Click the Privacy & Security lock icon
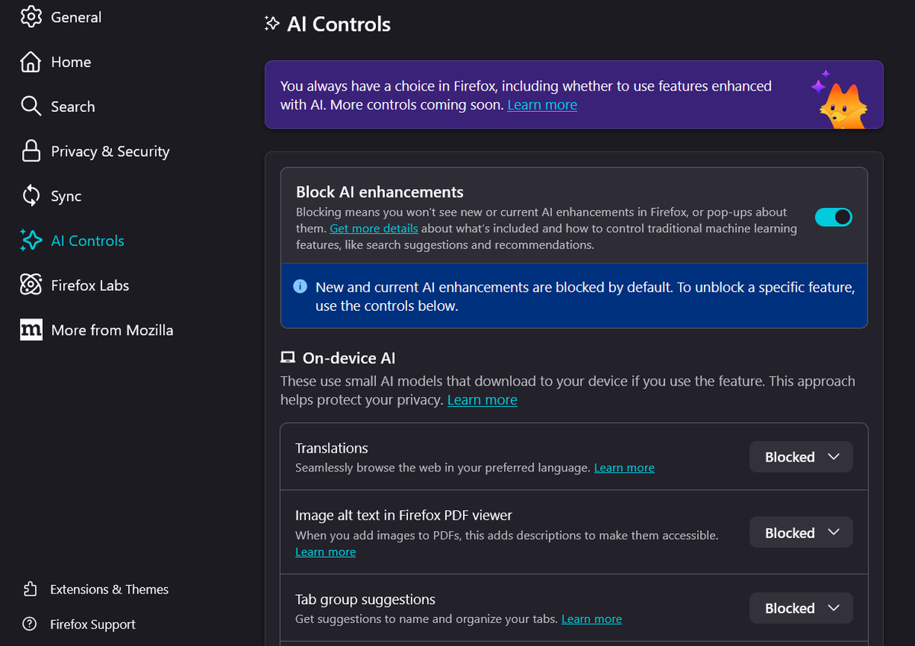 [x=31, y=151]
